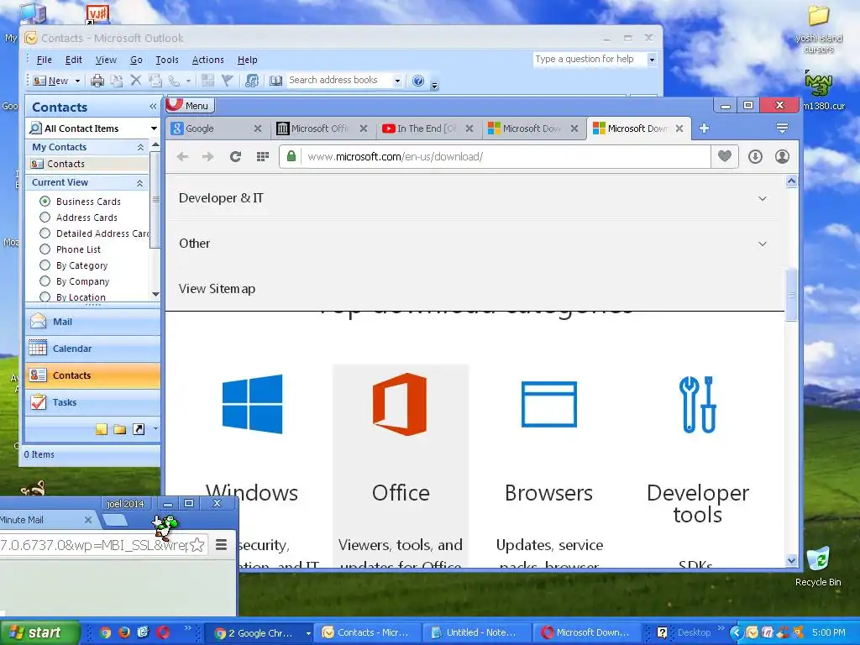Click the Windows Start button
The image size is (860, 645).
(39, 632)
